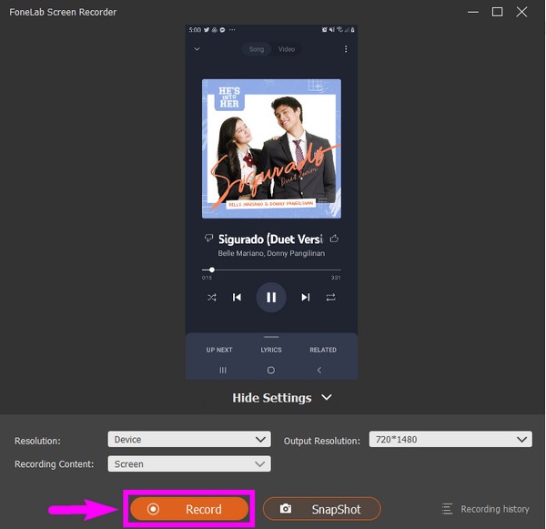Toggle repeat in the music player

click(x=330, y=297)
